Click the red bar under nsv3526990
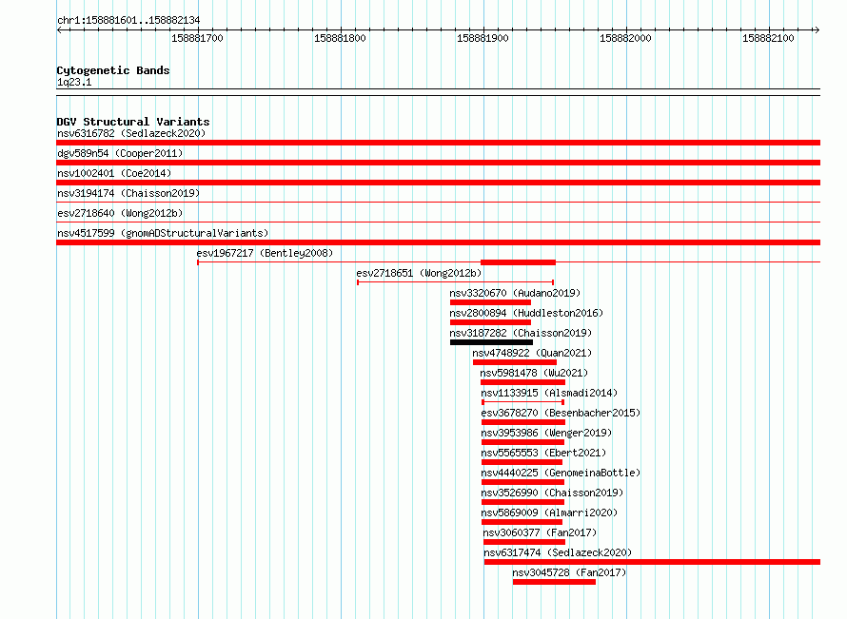The image size is (847, 619). tap(522, 502)
